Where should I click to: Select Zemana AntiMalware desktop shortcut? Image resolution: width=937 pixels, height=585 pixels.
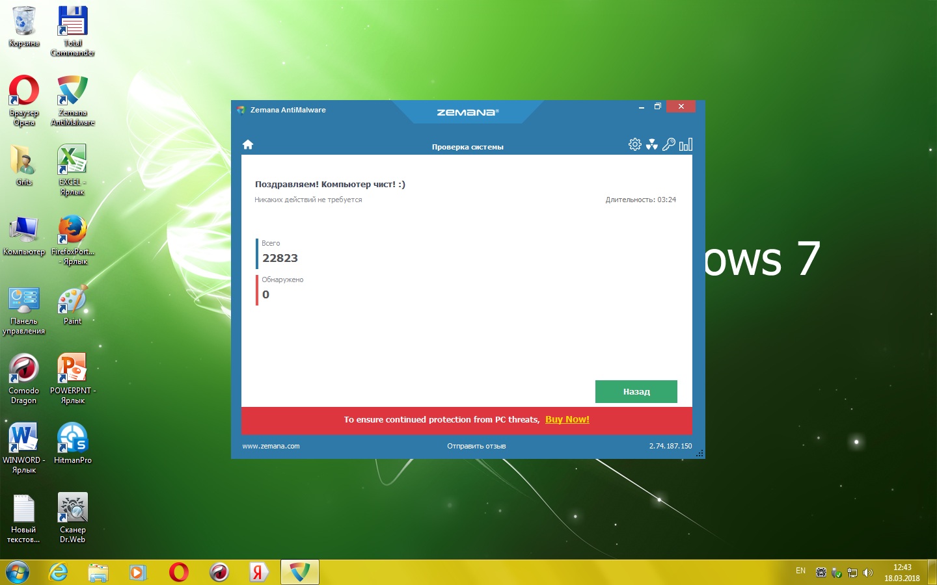point(73,101)
